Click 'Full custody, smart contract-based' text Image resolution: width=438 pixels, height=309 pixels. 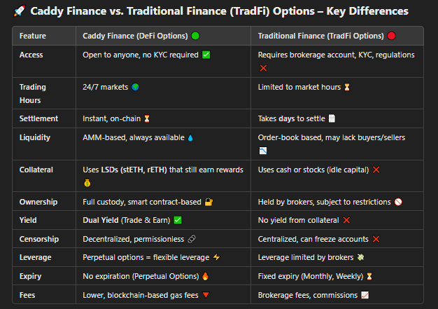click(142, 202)
